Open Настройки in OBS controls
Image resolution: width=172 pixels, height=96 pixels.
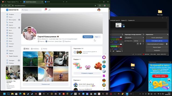(x=157, y=50)
